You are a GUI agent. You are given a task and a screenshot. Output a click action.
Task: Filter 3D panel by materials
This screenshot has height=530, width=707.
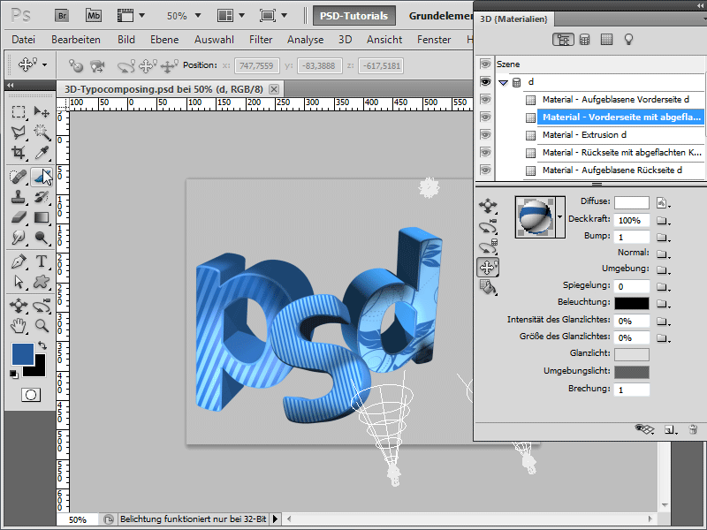click(606, 40)
